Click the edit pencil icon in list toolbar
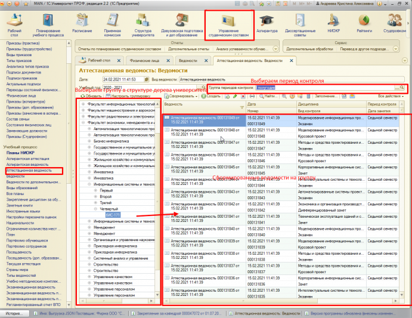Image resolution: width=412 pixels, height=318 pixels. (x=235, y=96)
